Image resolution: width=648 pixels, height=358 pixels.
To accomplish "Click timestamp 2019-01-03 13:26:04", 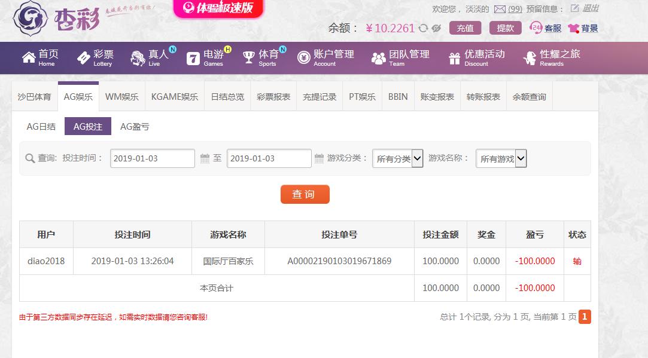I will (132, 261).
